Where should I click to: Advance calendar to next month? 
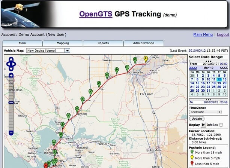coord(224,68)
